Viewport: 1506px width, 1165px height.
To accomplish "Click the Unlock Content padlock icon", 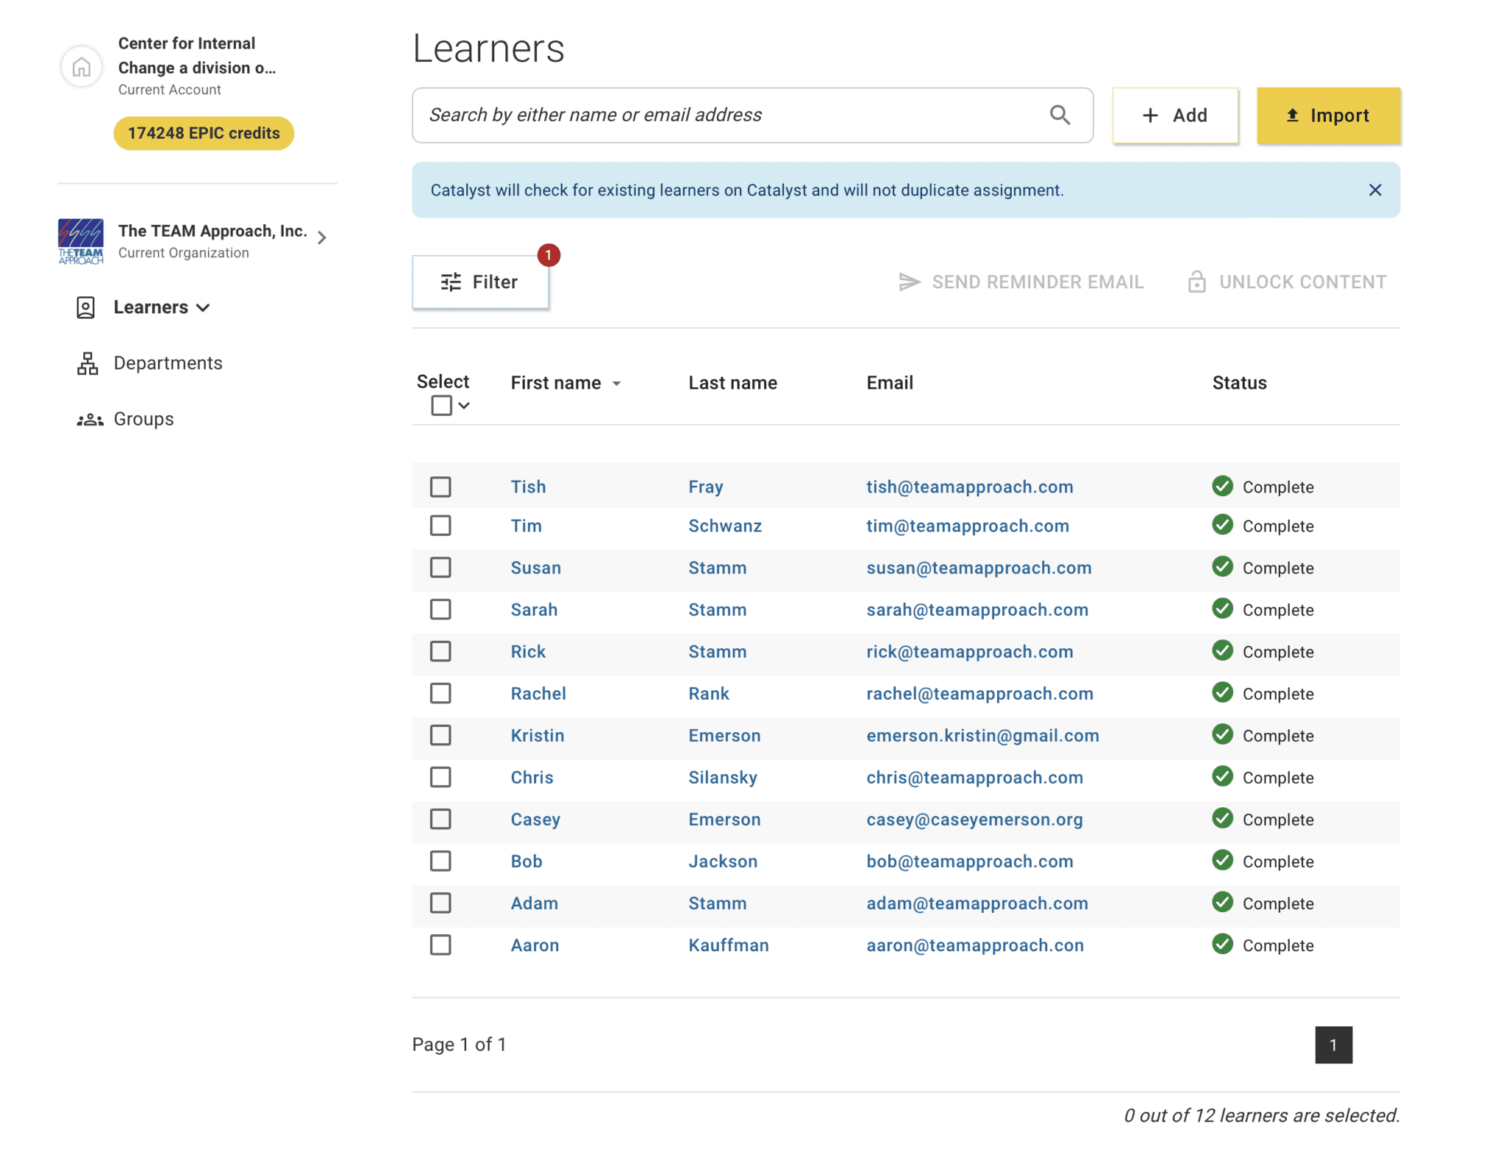I will click(1197, 282).
